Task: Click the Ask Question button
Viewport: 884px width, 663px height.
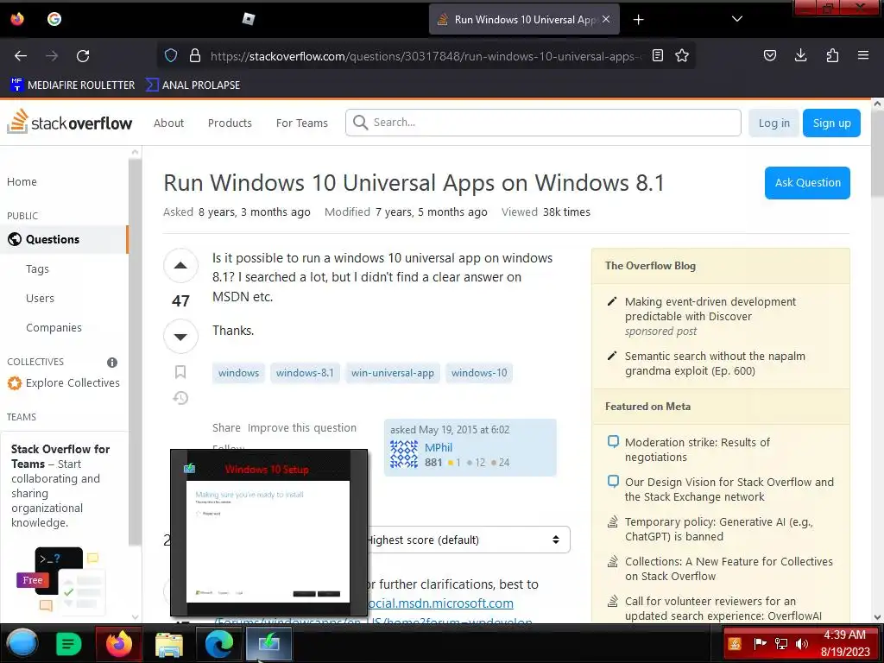Action: coord(807,183)
